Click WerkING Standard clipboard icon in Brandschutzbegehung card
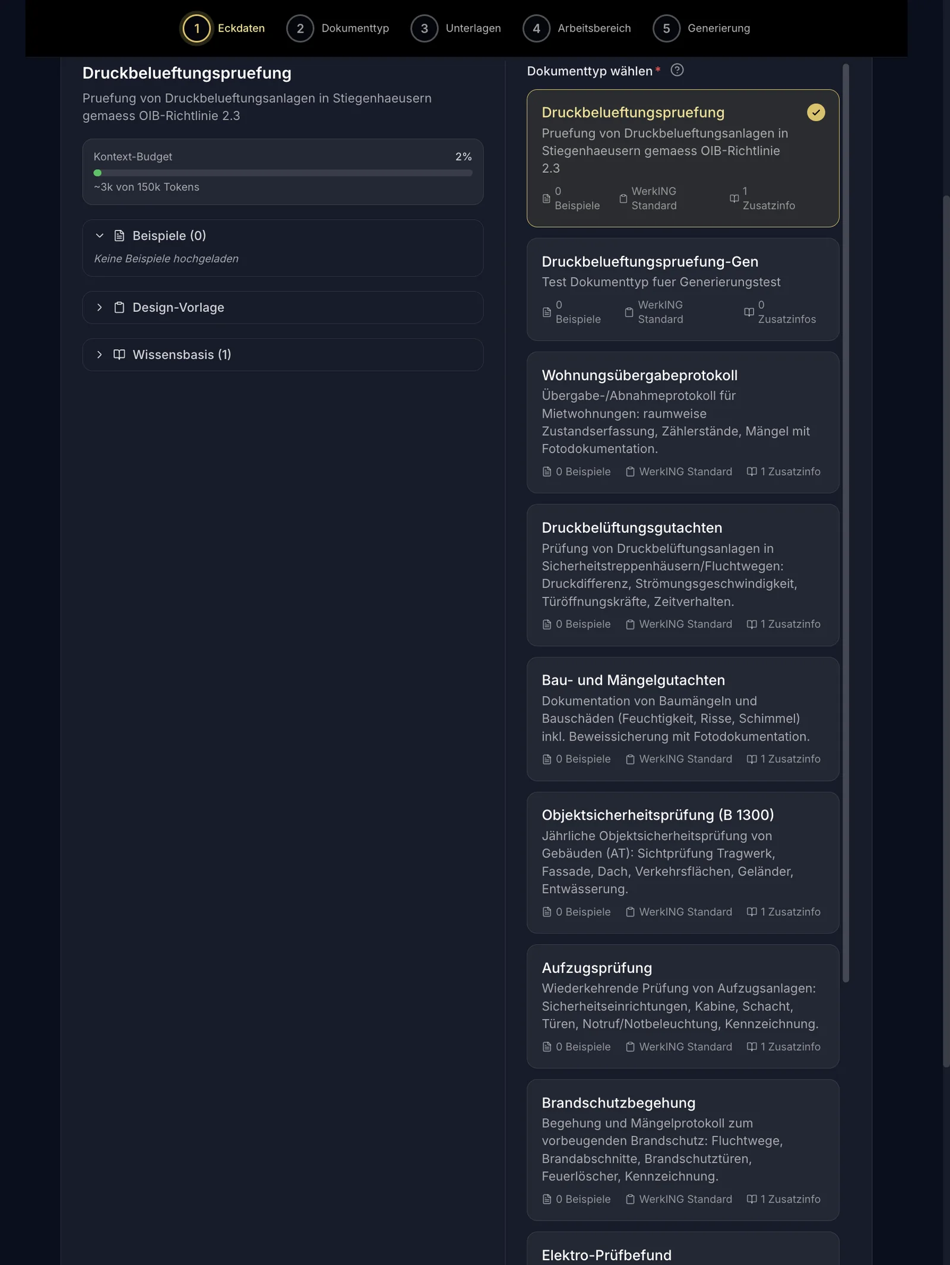Viewport: 950px width, 1265px height. [x=630, y=1199]
